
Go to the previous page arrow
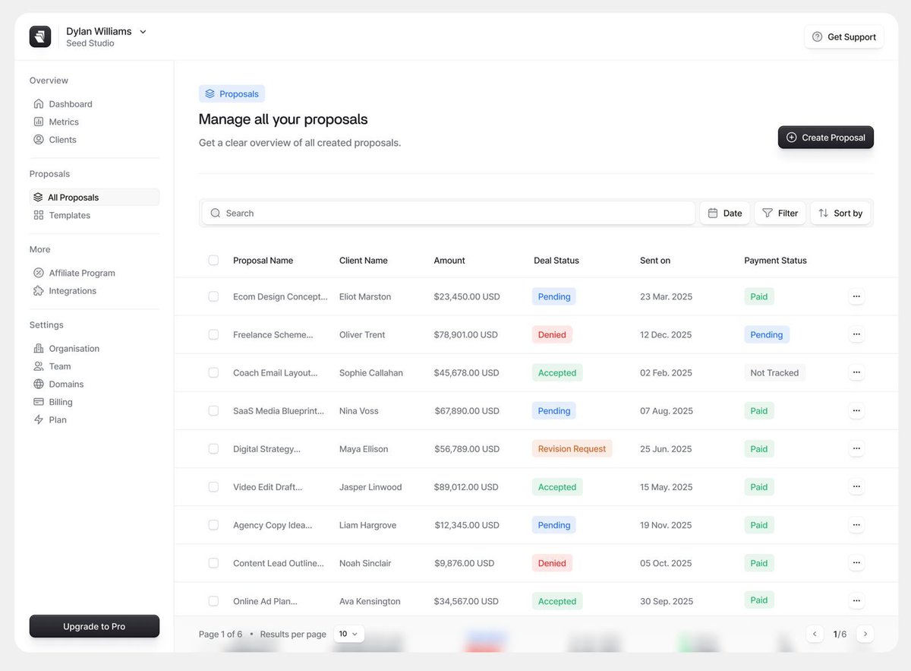click(x=815, y=634)
